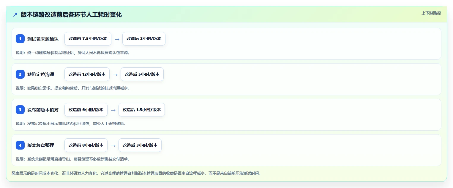Click the arrow between 7.5小时 and 2小时 boxes
This screenshot has height=188, width=453.
point(117,39)
